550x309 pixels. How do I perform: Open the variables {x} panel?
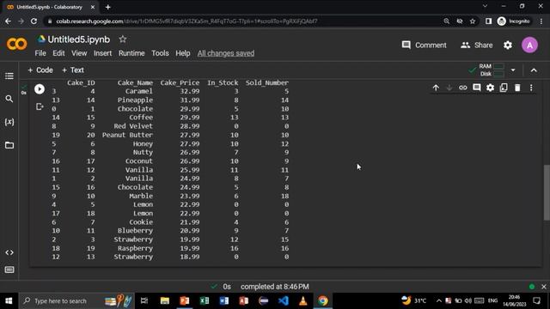click(9, 122)
